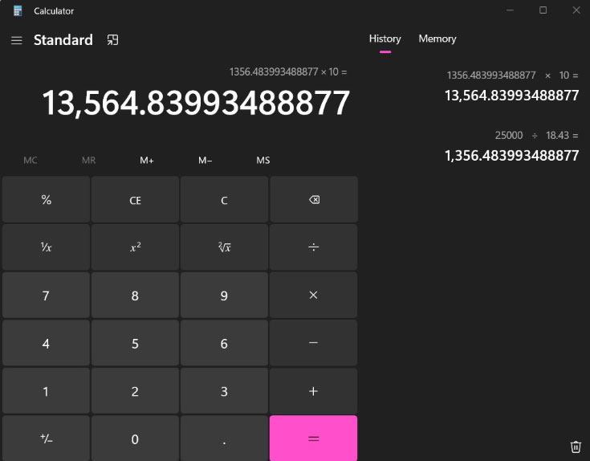Image resolution: width=590 pixels, height=461 pixels.
Task: Click digit 6 key
Action: [x=224, y=343]
